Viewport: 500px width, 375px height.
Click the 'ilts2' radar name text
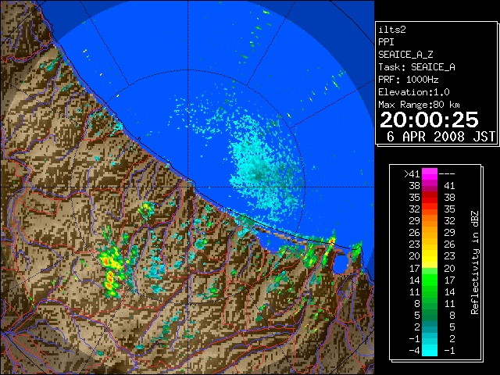click(392, 30)
